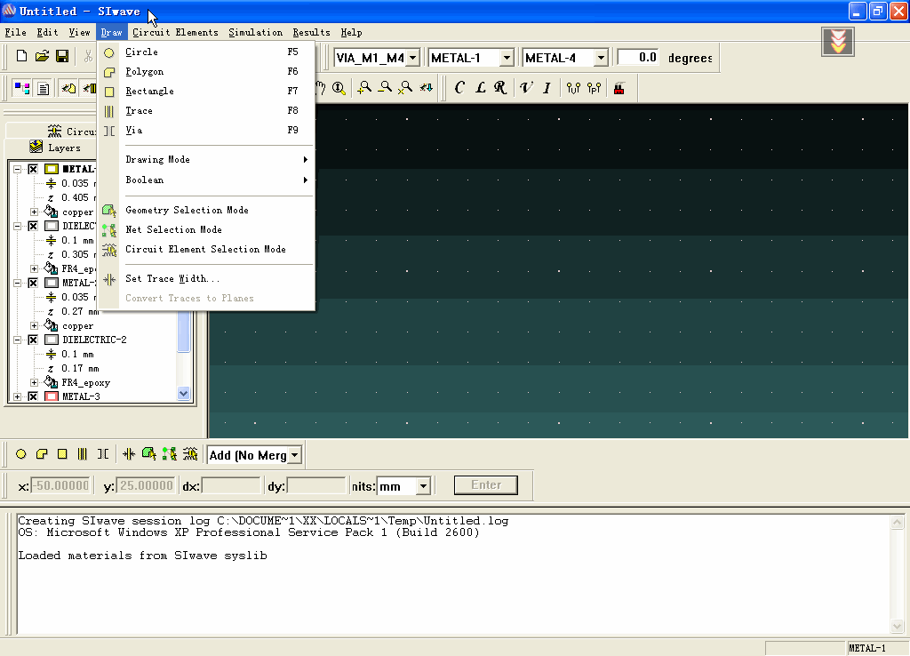Click set trace width icon in bottom toolbar
The width and height of the screenshot is (910, 656).
(x=129, y=454)
